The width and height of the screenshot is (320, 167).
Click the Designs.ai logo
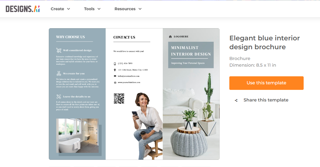(23, 9)
